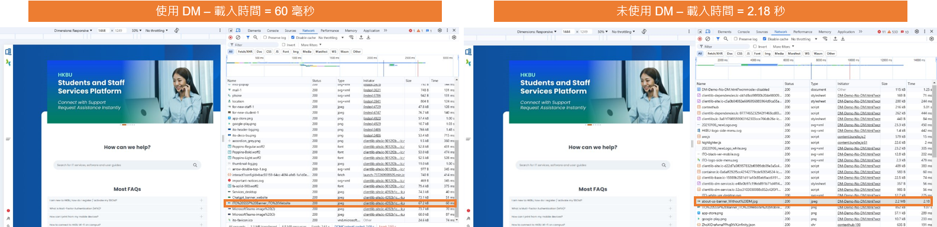Toggle Fetch/XHR type filter in 60 毫秒 DevTools
This screenshot has height=227, width=937.
(245, 51)
